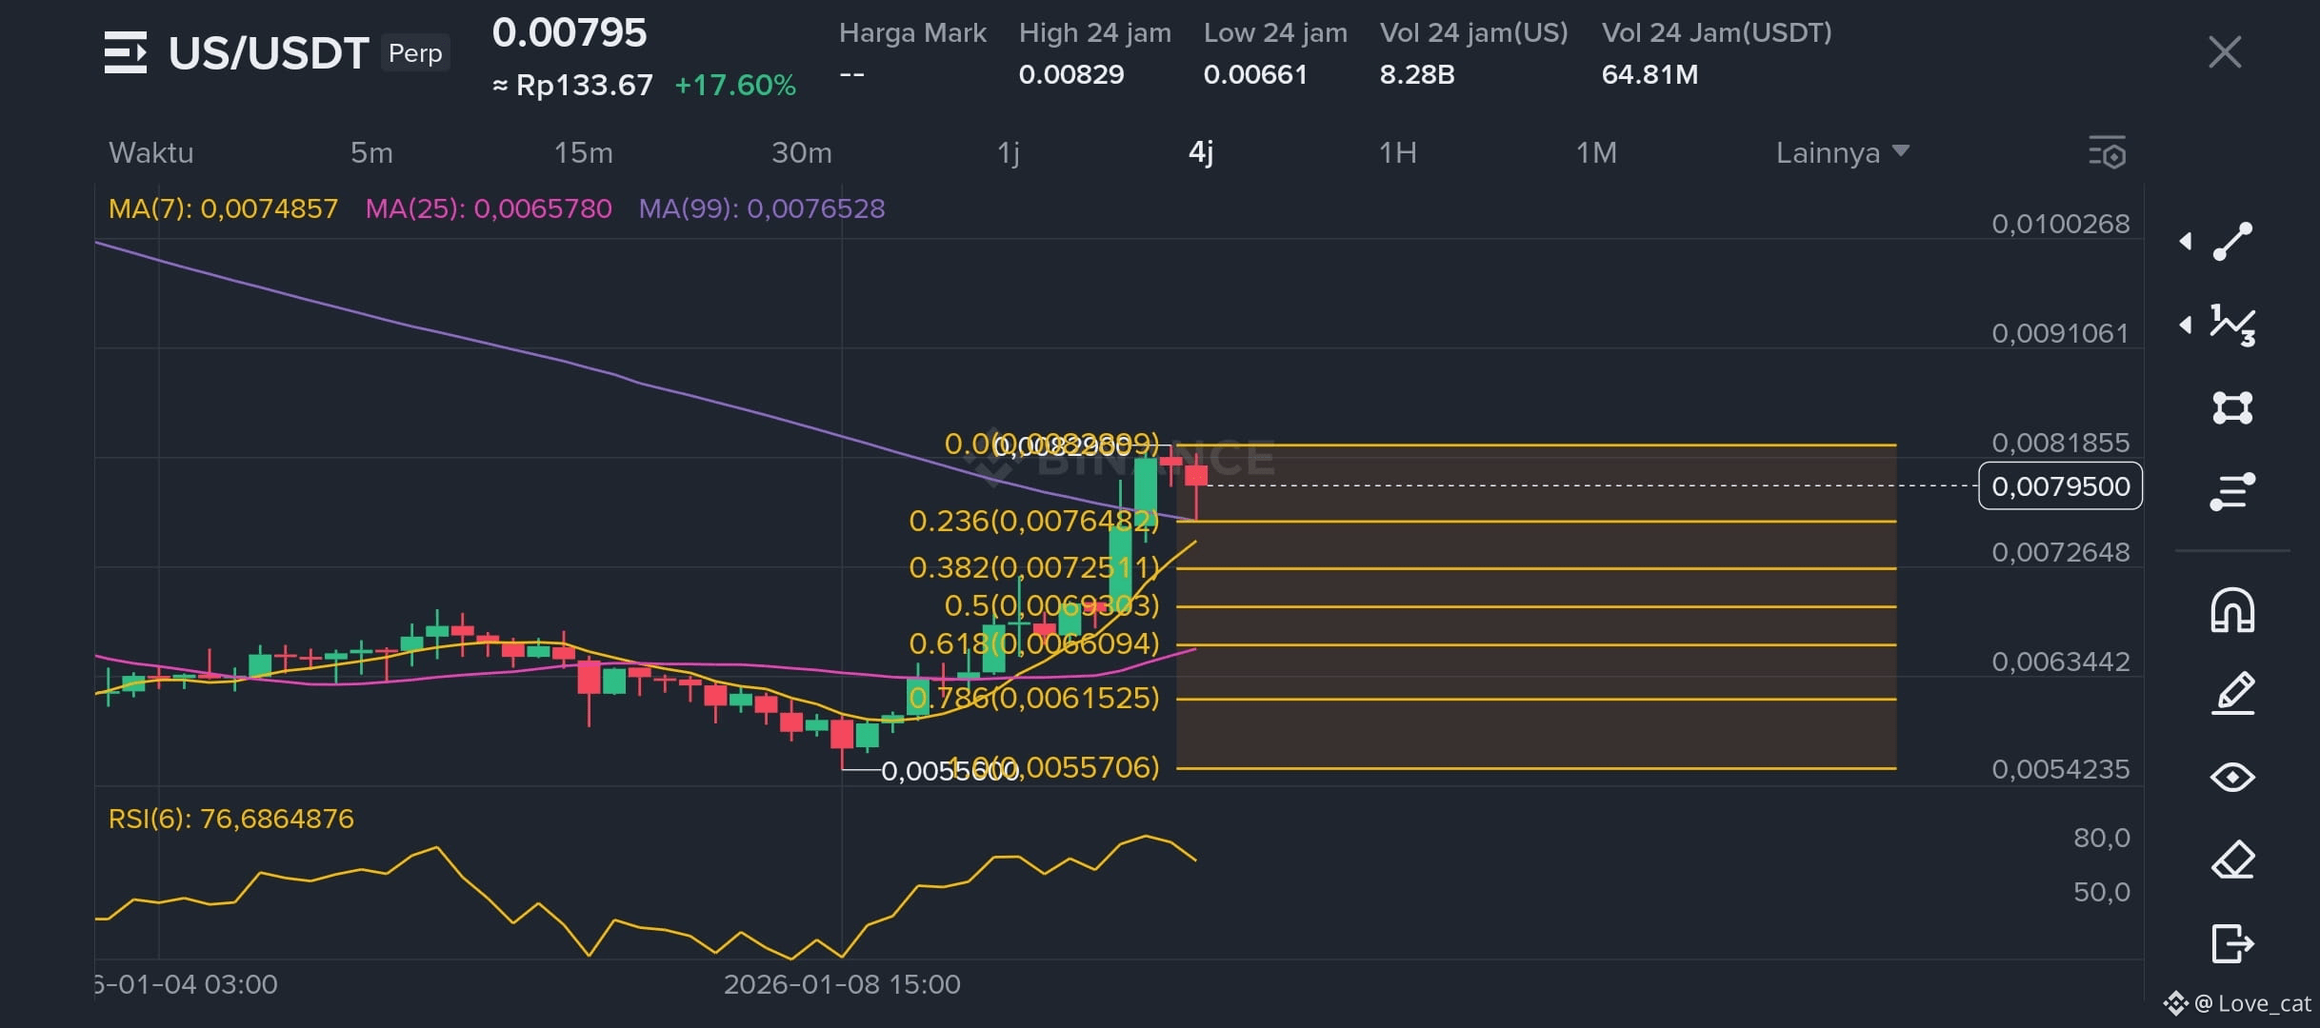Click the Low 24 jam value 0.00661
This screenshot has width=2320, height=1028.
[x=1255, y=74]
